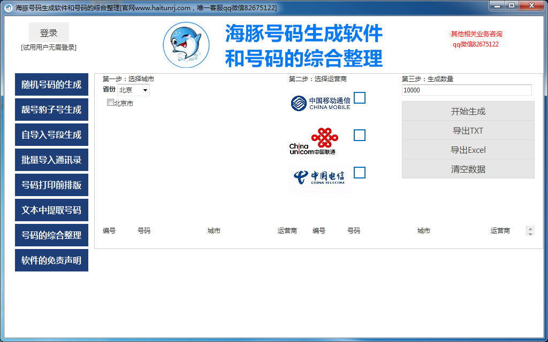Viewport: 548px width, 342px height.
Task: Click the China Telecom logo
Action: pos(320,178)
